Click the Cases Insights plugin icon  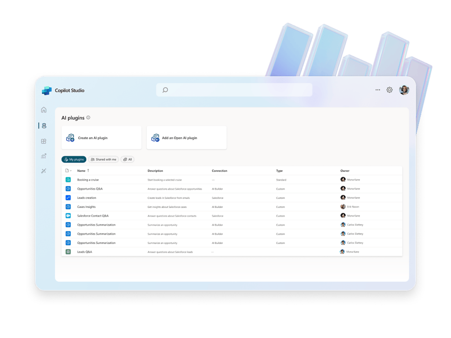point(68,207)
